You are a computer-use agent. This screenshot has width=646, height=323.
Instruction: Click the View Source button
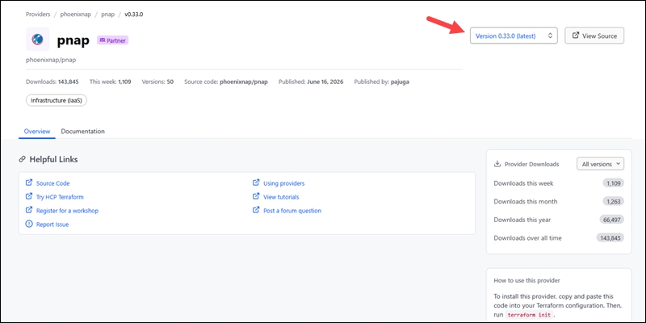[x=594, y=36]
